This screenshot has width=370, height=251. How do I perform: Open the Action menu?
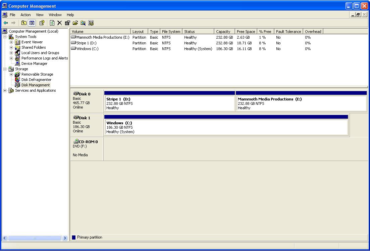[25, 15]
